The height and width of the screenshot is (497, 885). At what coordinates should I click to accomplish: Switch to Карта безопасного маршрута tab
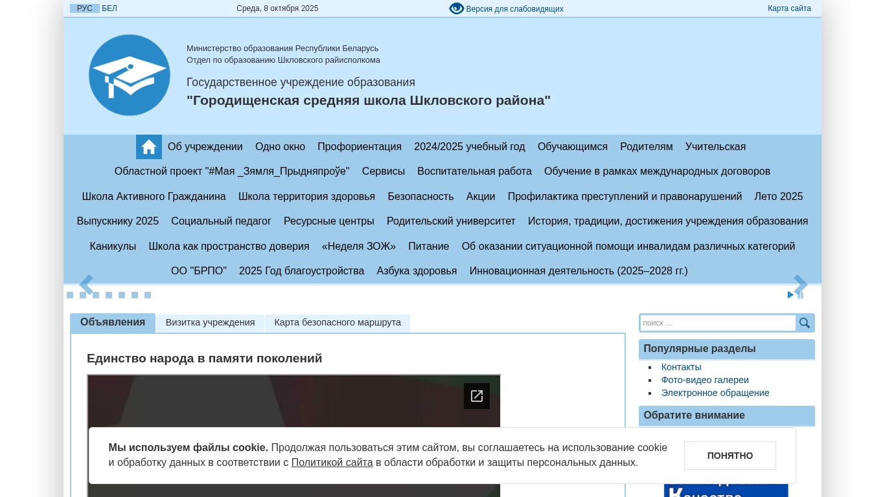pyautogui.click(x=338, y=323)
